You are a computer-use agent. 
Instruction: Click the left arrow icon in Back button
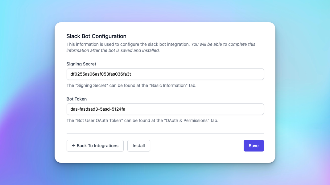pyautogui.click(x=73, y=146)
